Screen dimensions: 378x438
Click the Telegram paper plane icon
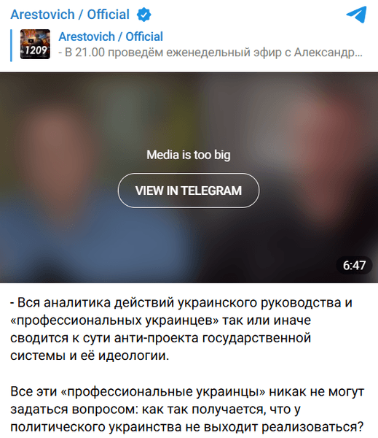pos(356,15)
